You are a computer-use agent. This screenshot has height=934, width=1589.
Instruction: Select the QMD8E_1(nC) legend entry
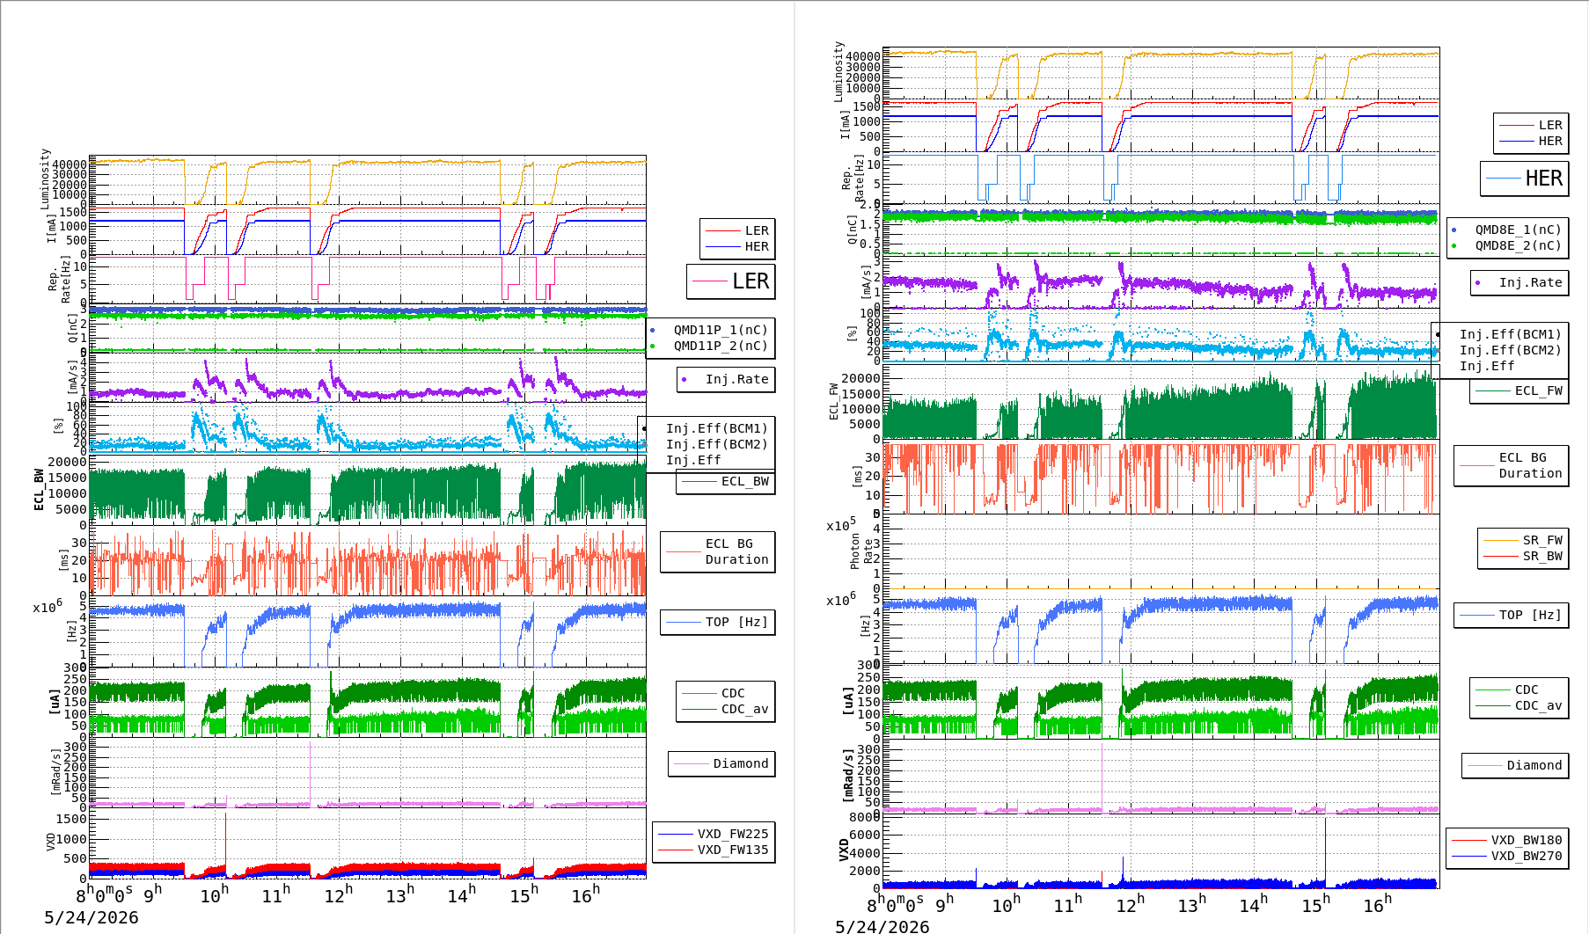click(1519, 230)
